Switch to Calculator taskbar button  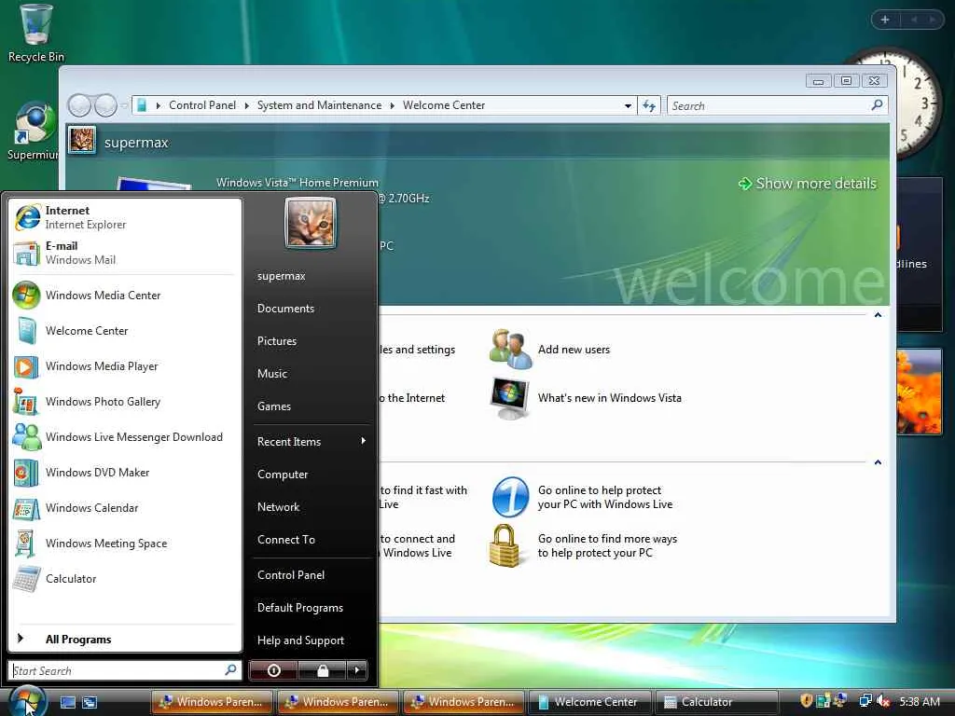click(717, 702)
